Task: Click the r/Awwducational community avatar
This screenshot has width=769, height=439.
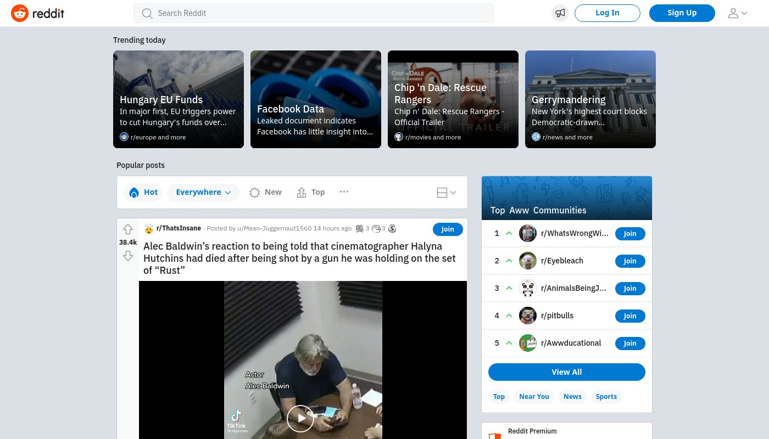Action: pyautogui.click(x=528, y=343)
